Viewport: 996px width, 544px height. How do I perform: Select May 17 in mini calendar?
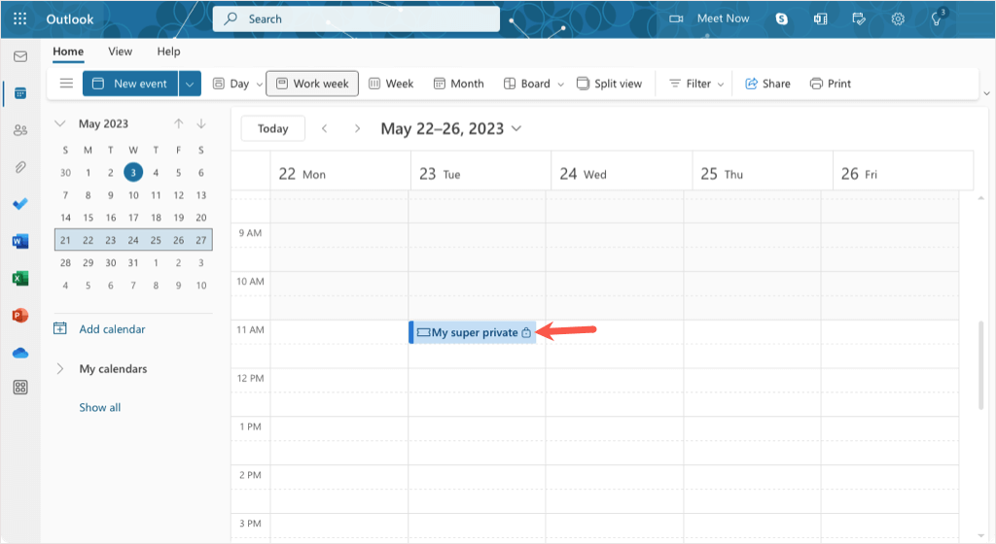[x=133, y=218]
